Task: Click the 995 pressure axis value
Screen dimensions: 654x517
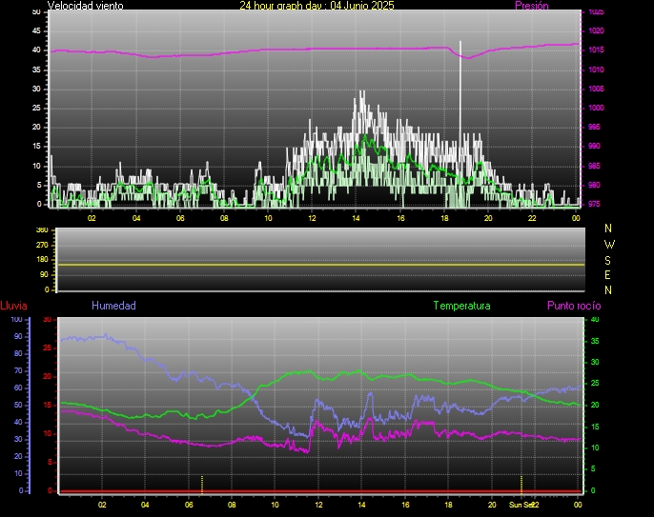Action: point(594,127)
